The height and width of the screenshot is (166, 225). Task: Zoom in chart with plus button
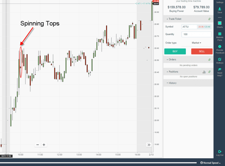click(44, 145)
